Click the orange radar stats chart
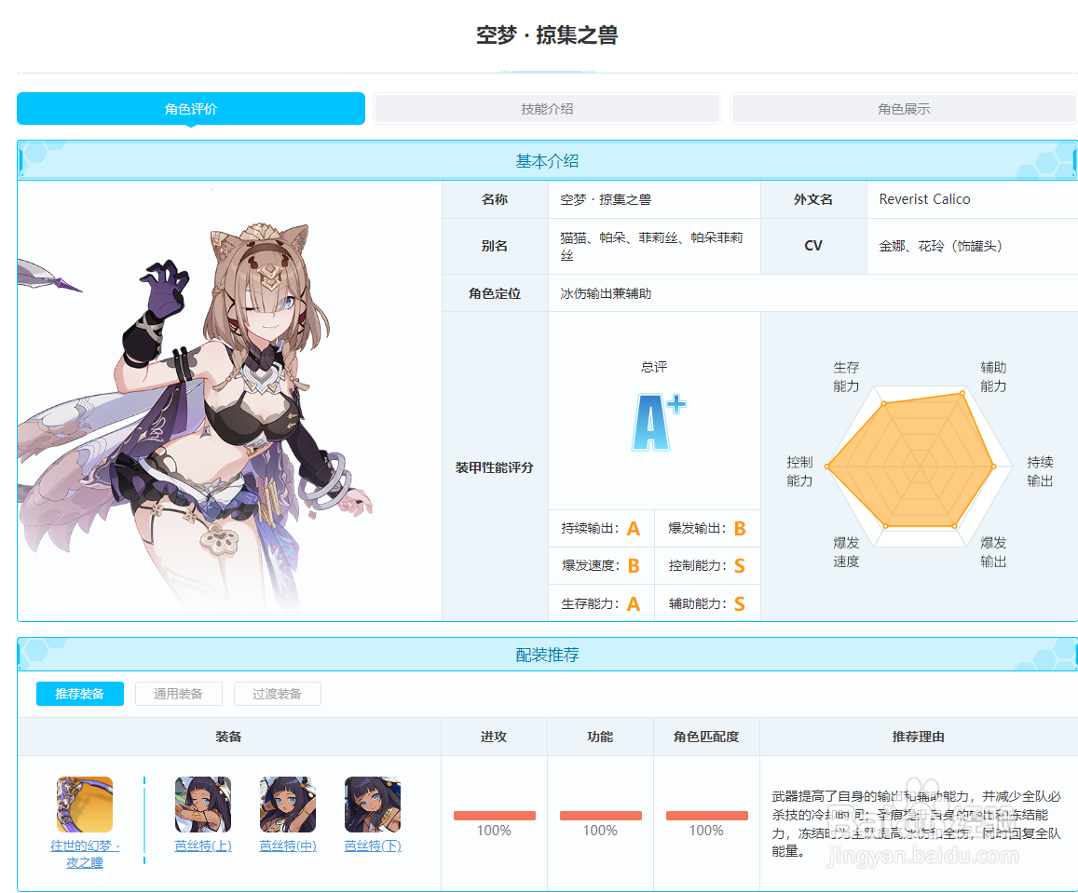 click(908, 464)
